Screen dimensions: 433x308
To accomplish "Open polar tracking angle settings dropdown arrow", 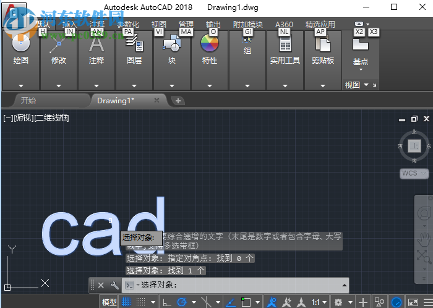I will click(x=194, y=302).
